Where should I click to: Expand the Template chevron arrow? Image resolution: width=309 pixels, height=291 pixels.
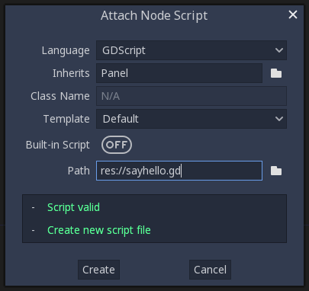pyautogui.click(x=279, y=119)
